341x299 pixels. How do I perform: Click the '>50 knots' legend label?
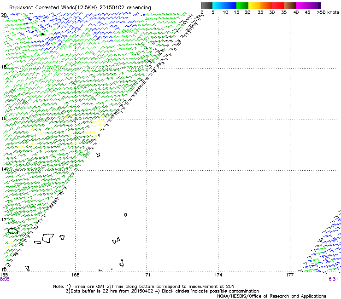[x=328, y=12]
